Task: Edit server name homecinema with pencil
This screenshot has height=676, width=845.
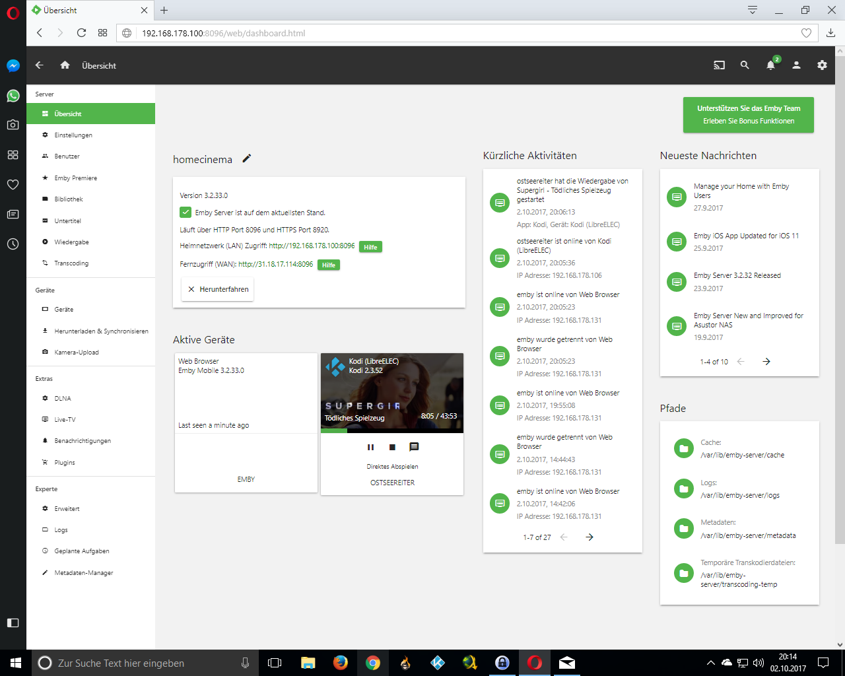Action: [x=247, y=158]
